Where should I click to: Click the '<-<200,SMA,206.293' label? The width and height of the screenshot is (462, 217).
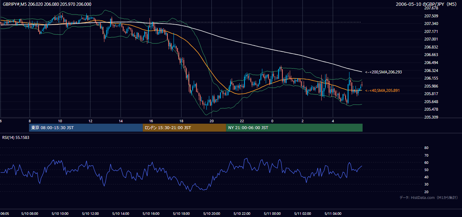[384, 72]
